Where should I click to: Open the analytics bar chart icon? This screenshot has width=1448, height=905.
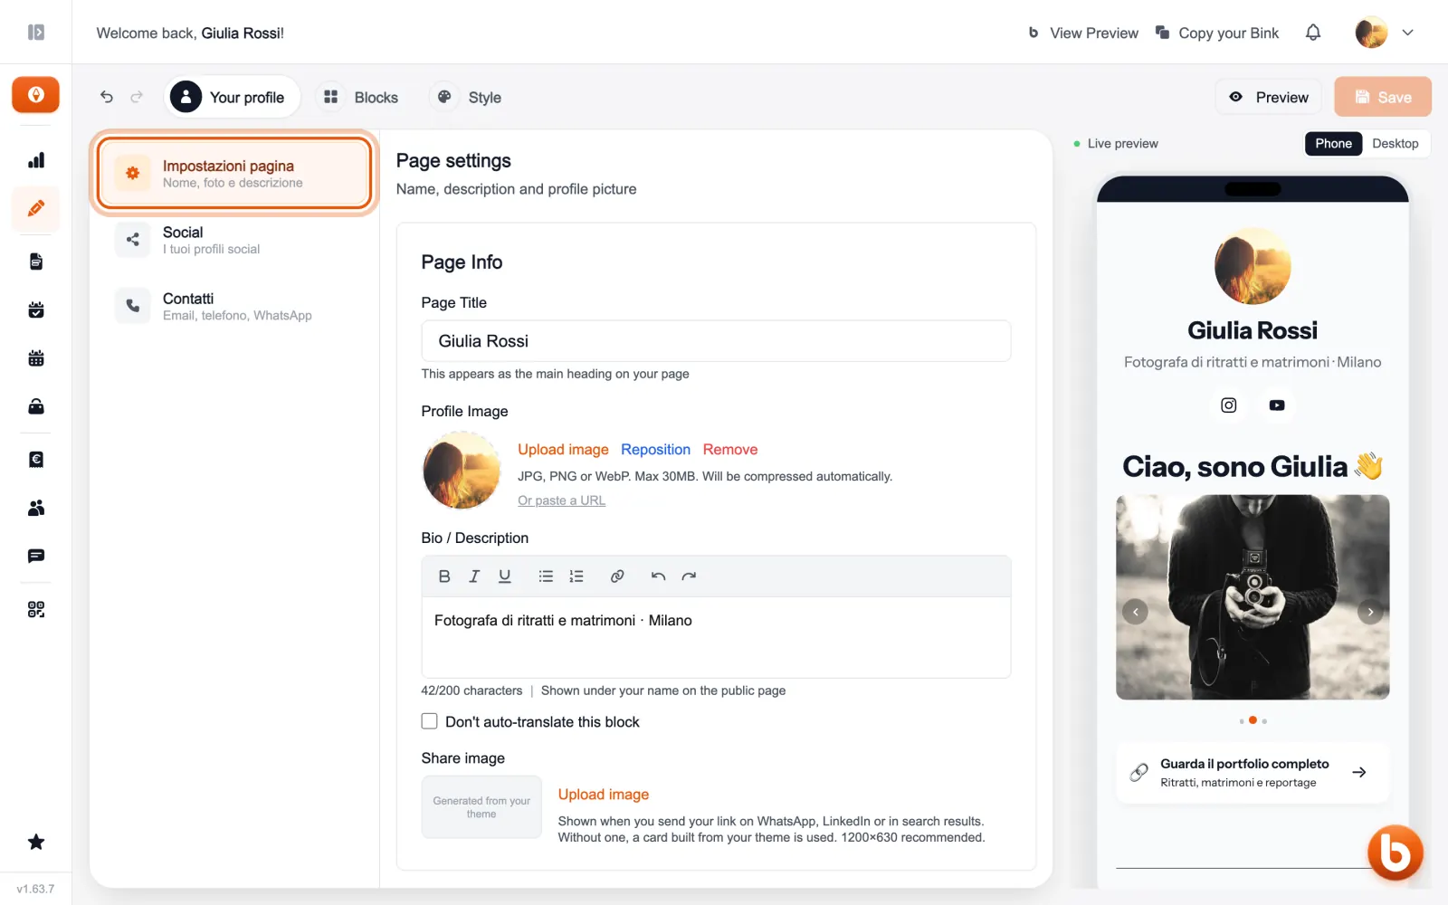pyautogui.click(x=36, y=160)
